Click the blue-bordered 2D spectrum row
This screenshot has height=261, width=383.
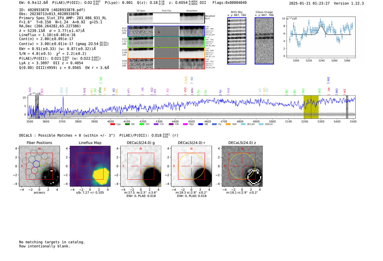point(166,31)
